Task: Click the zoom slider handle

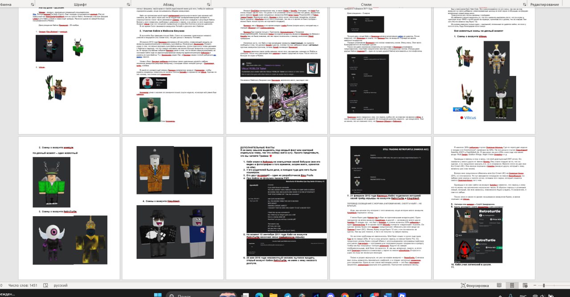Action: coord(544,285)
